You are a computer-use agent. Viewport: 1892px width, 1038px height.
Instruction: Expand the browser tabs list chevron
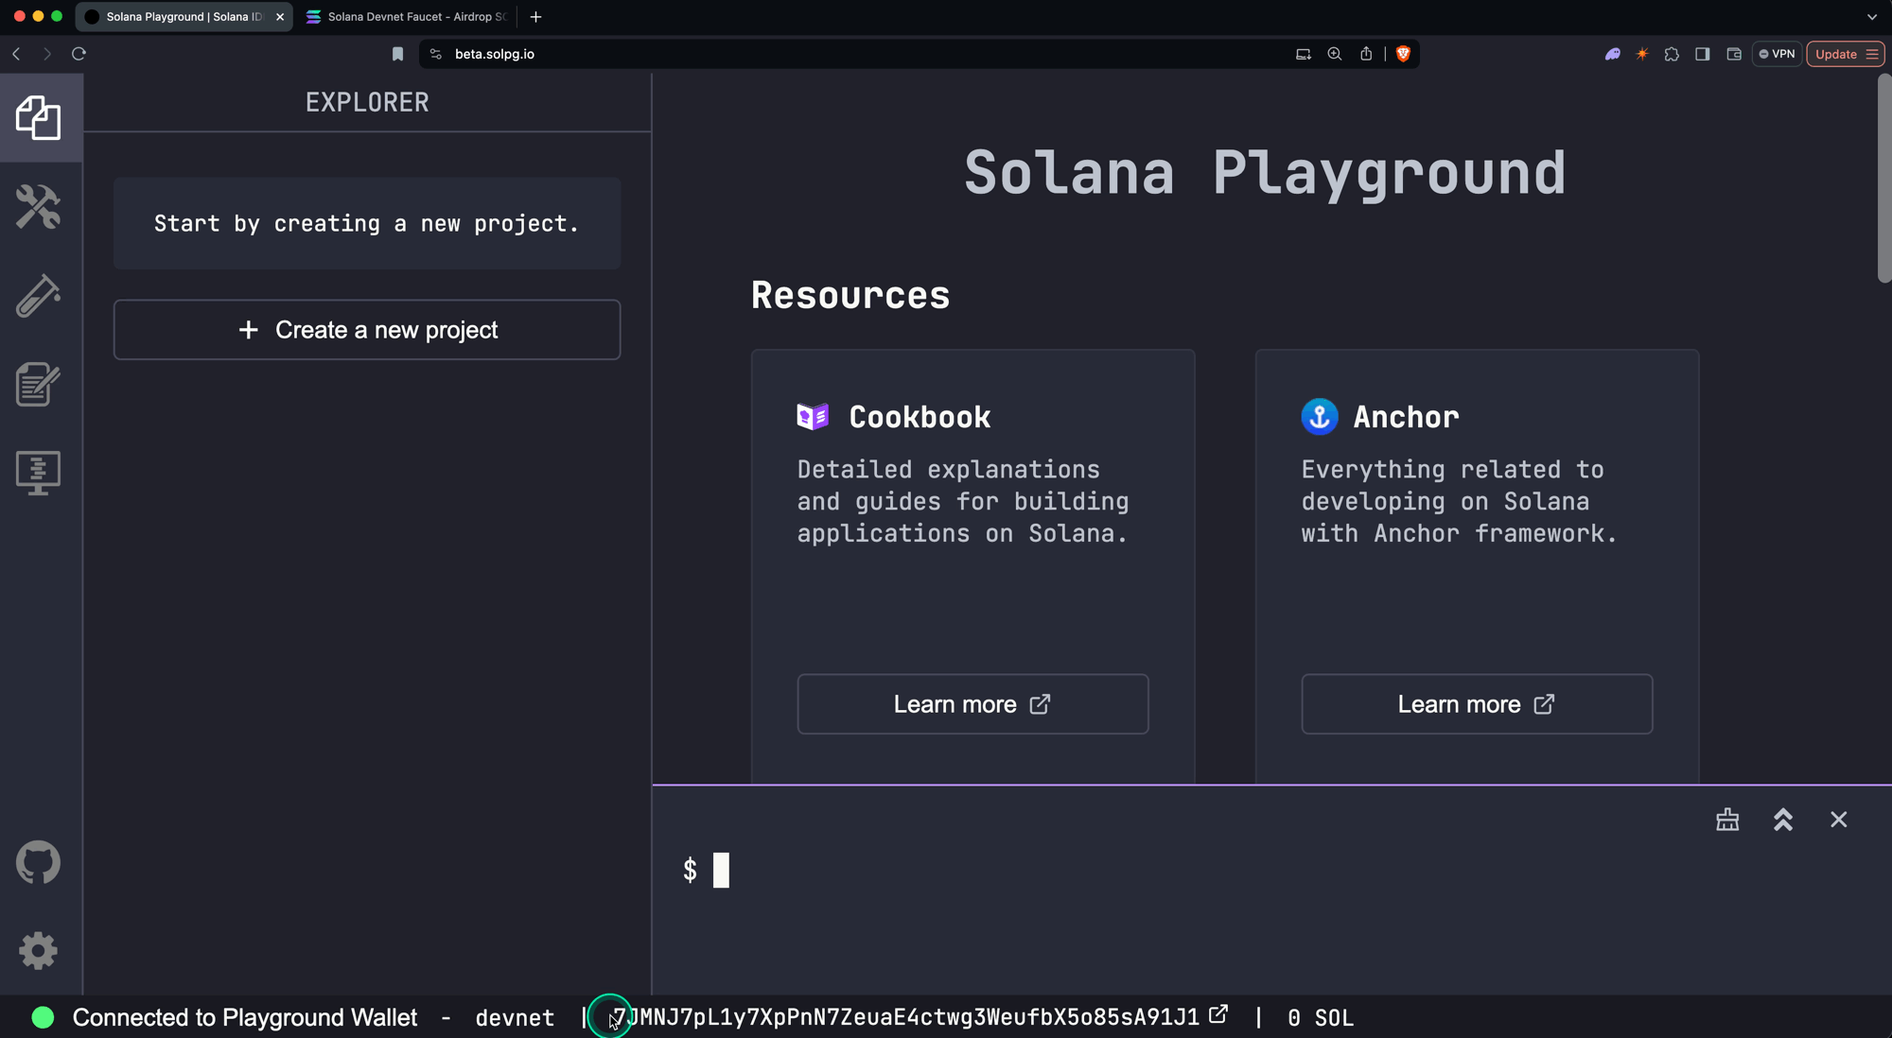coord(1871,16)
